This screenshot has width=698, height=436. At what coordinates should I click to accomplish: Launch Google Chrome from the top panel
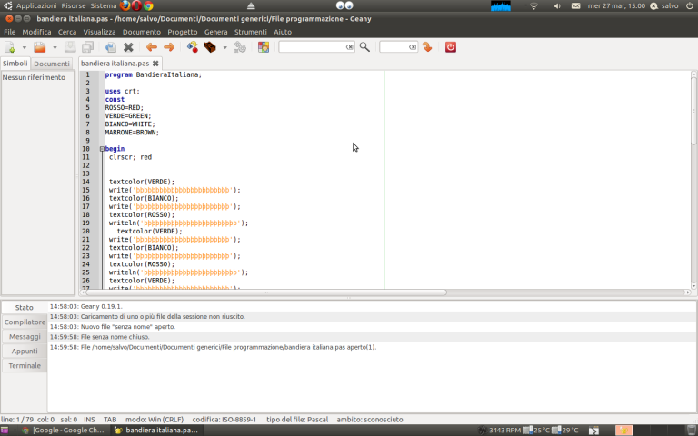148,5
